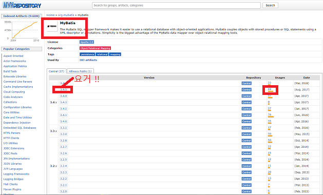This screenshot has height=195, width=323.
Task: Open Build Tools category
Action: coord(10,71)
